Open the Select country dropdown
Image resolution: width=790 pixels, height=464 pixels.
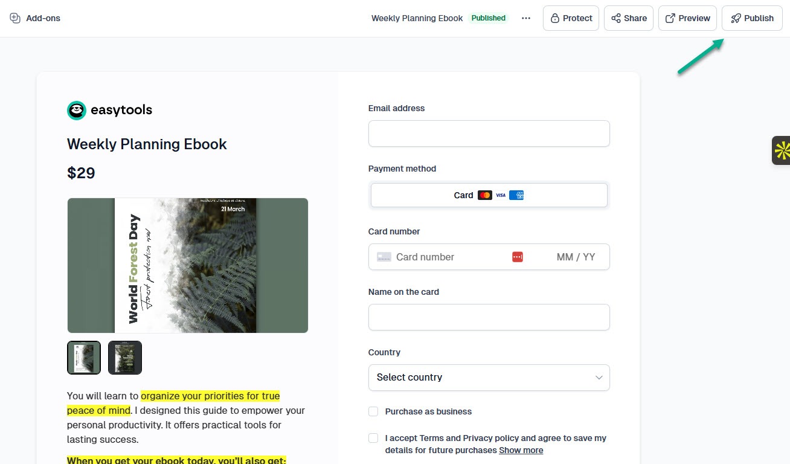[489, 377]
